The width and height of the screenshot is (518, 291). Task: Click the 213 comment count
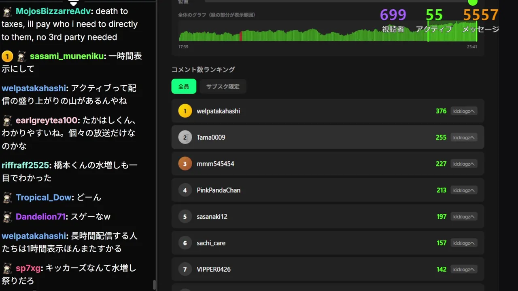click(x=442, y=190)
